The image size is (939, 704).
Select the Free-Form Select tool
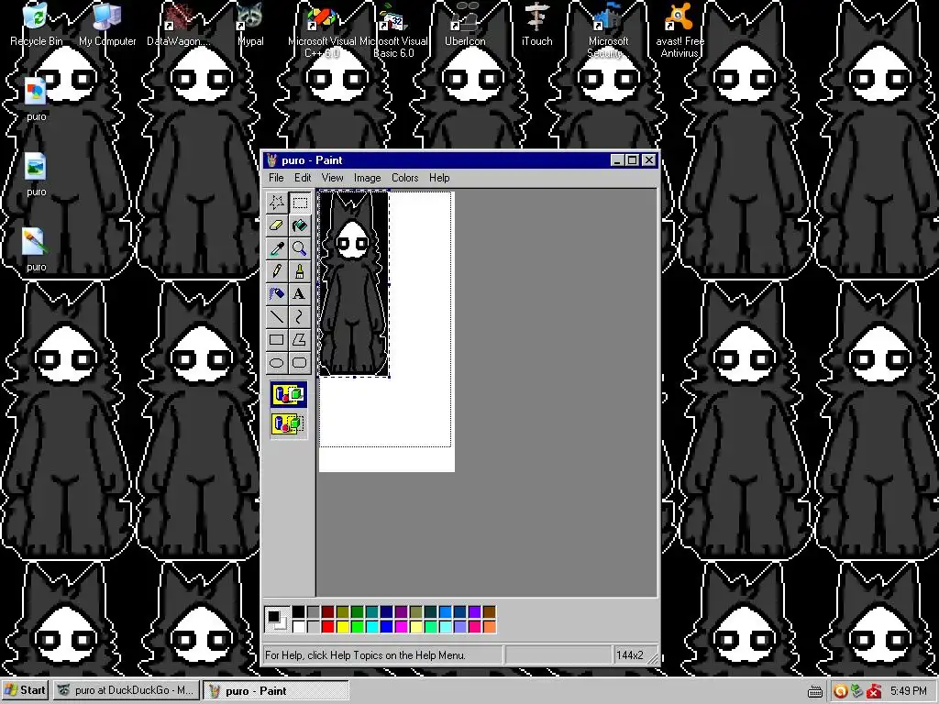pyautogui.click(x=277, y=203)
